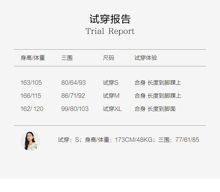The width and height of the screenshot is (220, 192).
Task: Select the 163/105 cell
Action: click(31, 82)
